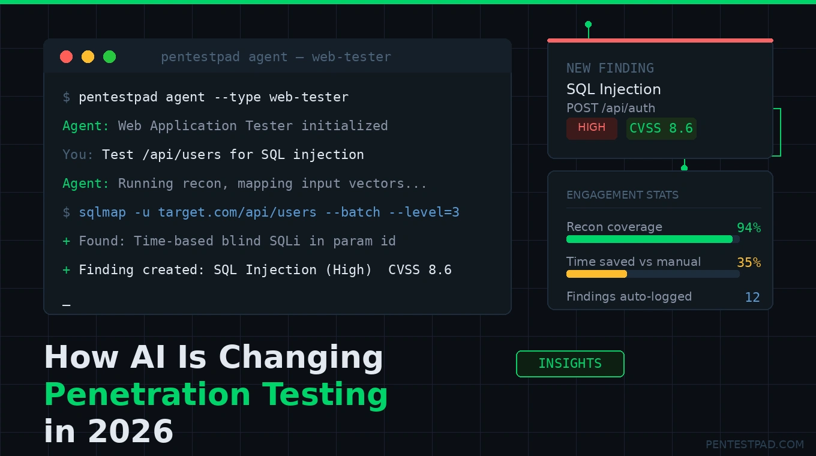
Task: Click the yellow Time saved progress bar
Action: click(x=653, y=274)
